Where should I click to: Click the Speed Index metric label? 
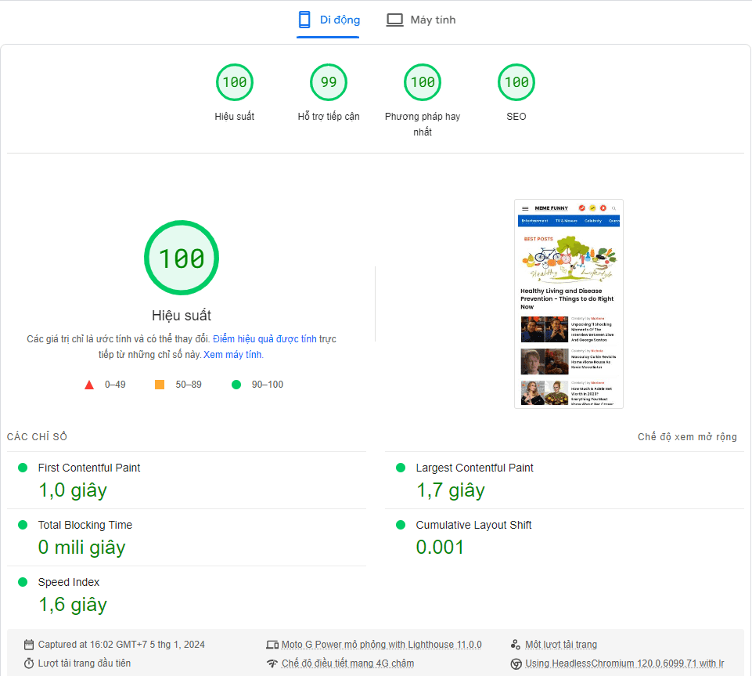pyautogui.click(x=69, y=582)
